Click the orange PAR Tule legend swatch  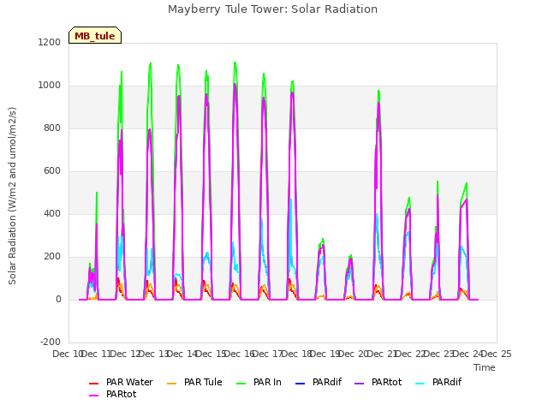tap(171, 384)
